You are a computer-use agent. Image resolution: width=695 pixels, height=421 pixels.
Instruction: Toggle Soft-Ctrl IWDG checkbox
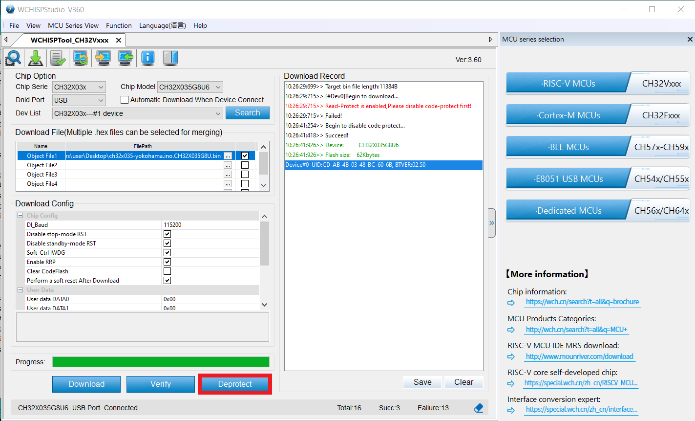click(167, 253)
